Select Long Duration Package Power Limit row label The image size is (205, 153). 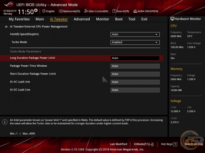[x=33, y=58]
